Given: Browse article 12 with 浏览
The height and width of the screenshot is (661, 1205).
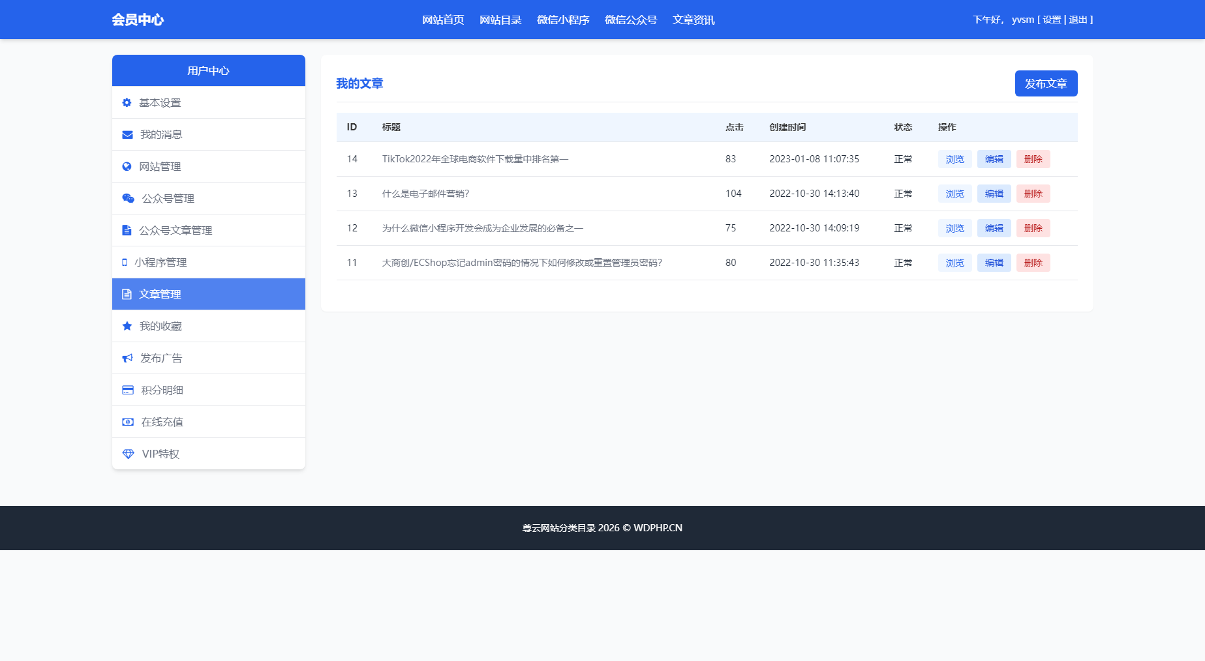Looking at the screenshot, I should pyautogui.click(x=954, y=228).
